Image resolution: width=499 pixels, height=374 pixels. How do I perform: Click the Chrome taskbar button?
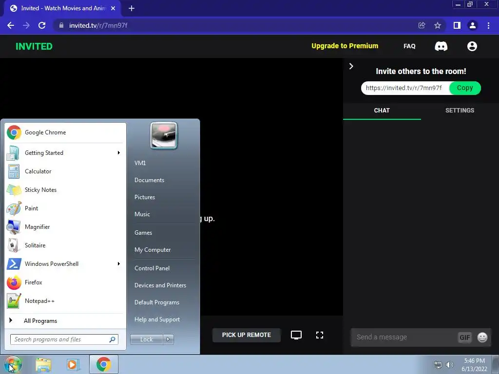tap(104, 364)
